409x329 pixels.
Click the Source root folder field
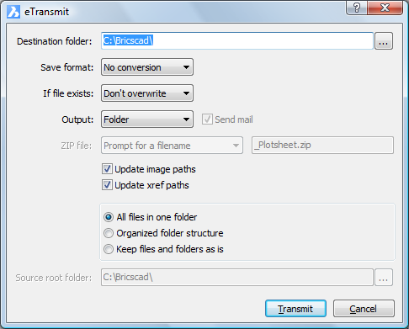[237, 278]
